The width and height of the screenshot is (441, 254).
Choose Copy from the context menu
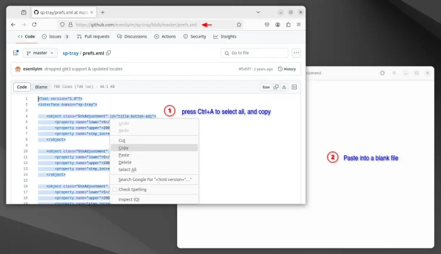(123, 148)
